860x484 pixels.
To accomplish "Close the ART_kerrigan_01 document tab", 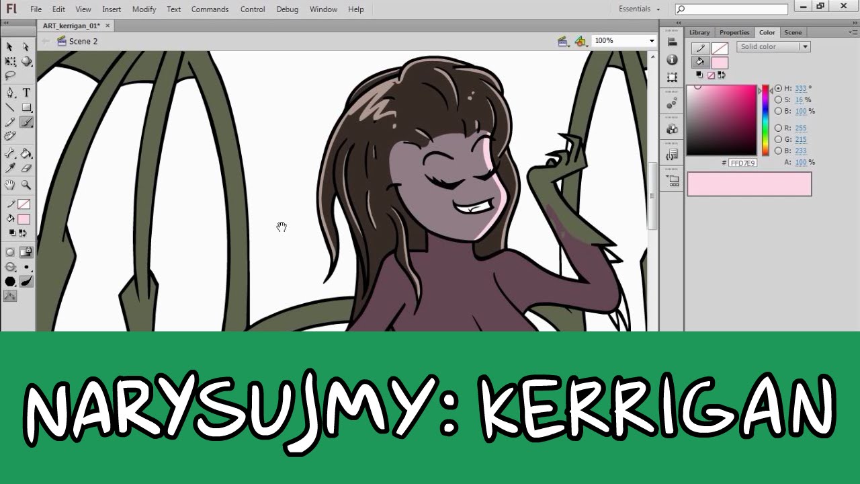I will tap(107, 26).
